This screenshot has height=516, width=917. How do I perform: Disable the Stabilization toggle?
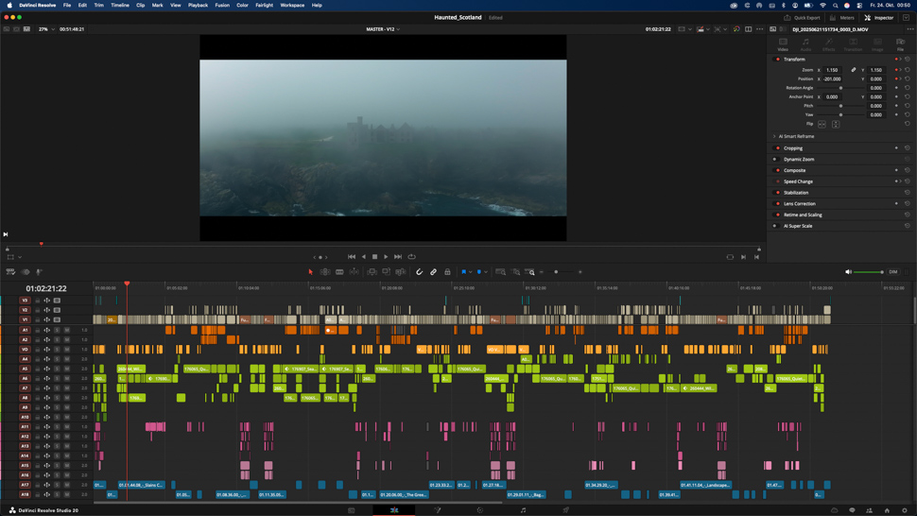777,193
